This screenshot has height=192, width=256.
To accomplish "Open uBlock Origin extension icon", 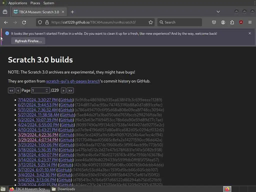I will coord(241,22).
